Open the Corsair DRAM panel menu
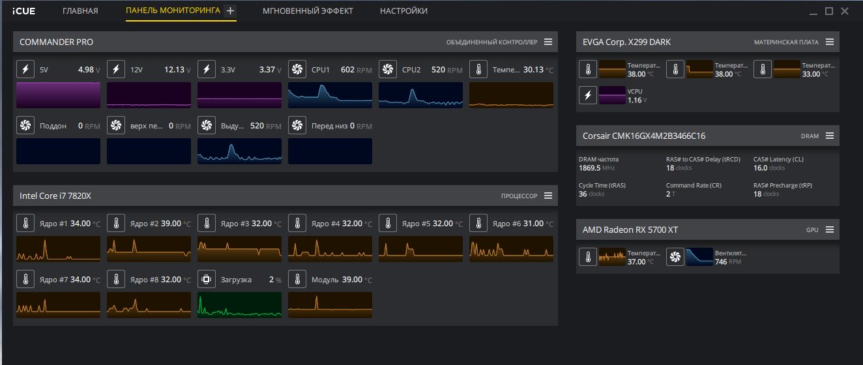The width and height of the screenshot is (863, 365). click(x=830, y=136)
